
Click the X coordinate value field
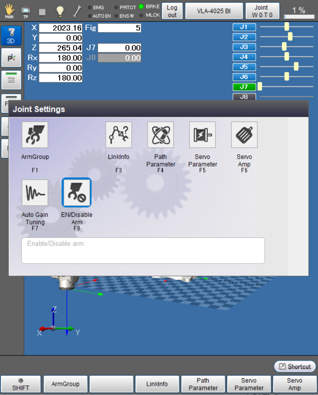(61, 28)
